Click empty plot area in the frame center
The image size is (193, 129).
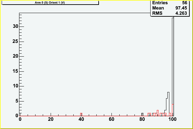coord(96,64)
